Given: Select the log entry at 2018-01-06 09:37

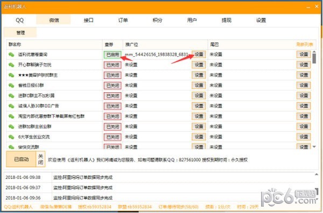Looking at the screenshot, I should 159,188.
